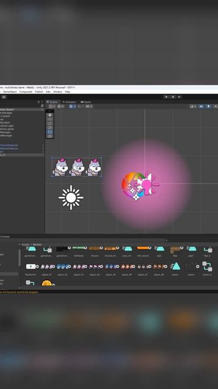Switch to the Game tab
Screen dimensions: 218x389
pyautogui.click(x=85, y=102)
